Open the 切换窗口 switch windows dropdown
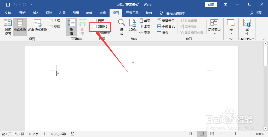The height and width of the screenshot is (137, 268). (214, 27)
